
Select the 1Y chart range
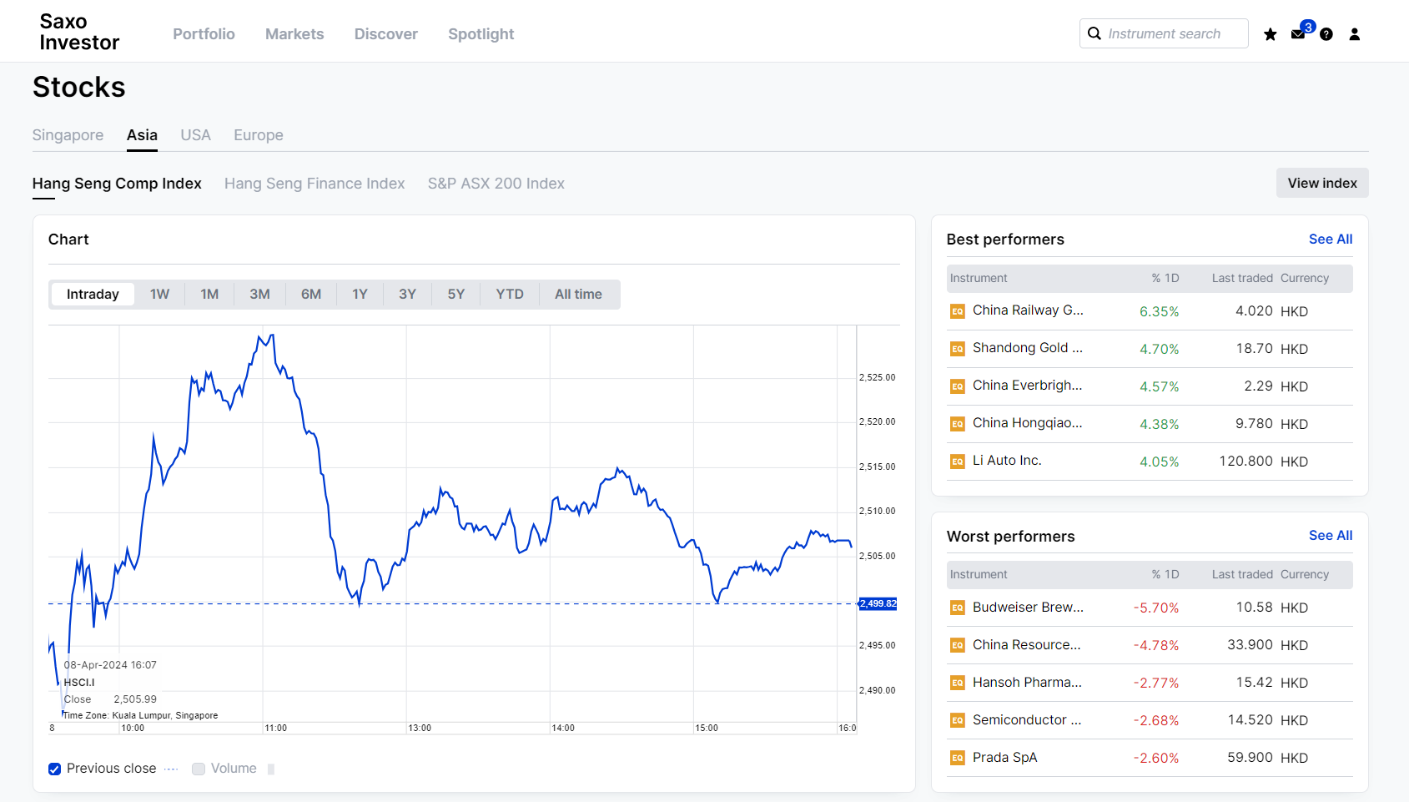pos(360,295)
